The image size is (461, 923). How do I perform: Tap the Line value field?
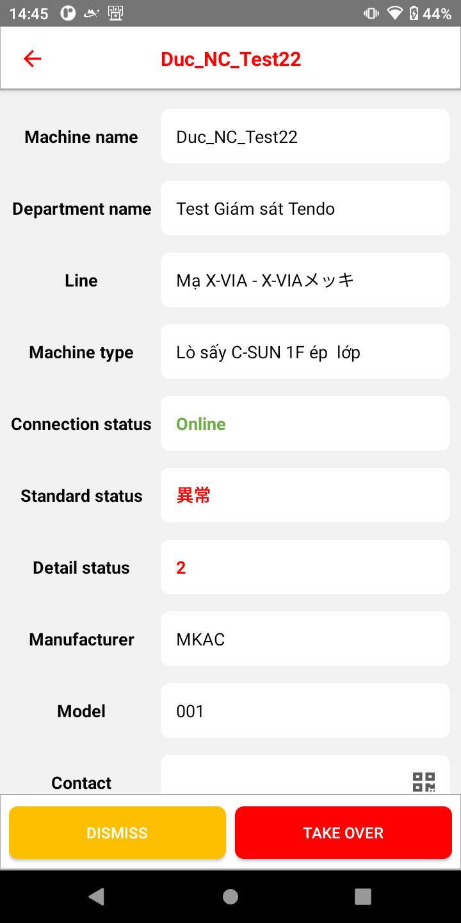pyautogui.click(x=305, y=280)
